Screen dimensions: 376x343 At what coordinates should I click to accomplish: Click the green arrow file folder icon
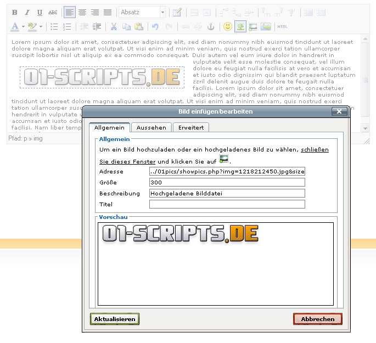click(x=266, y=26)
